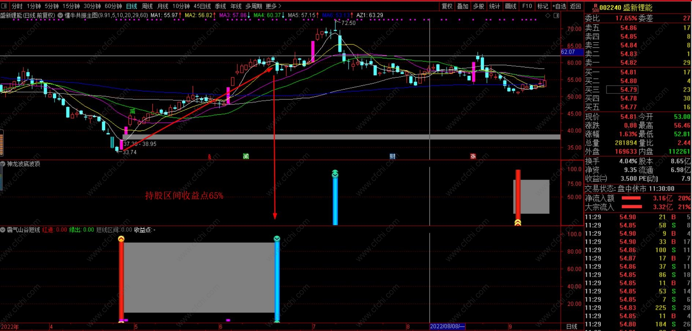Select the 30分钟 period tab

[x=92, y=6]
